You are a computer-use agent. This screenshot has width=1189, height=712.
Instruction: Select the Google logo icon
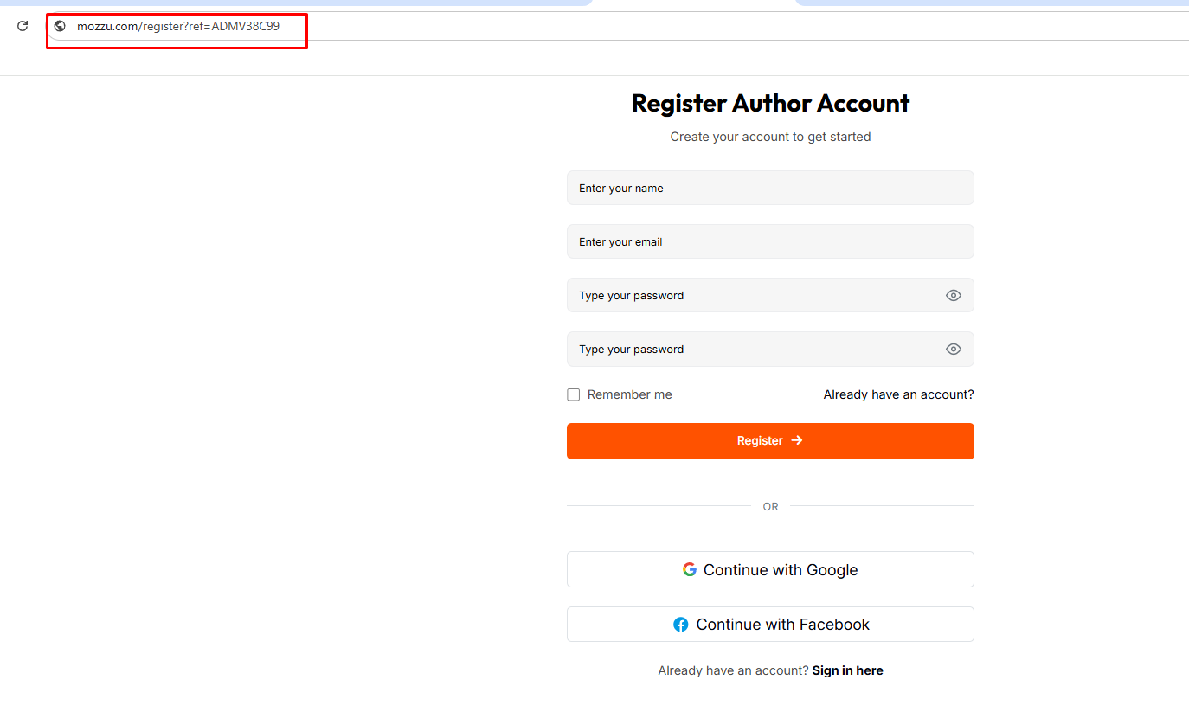click(x=689, y=569)
